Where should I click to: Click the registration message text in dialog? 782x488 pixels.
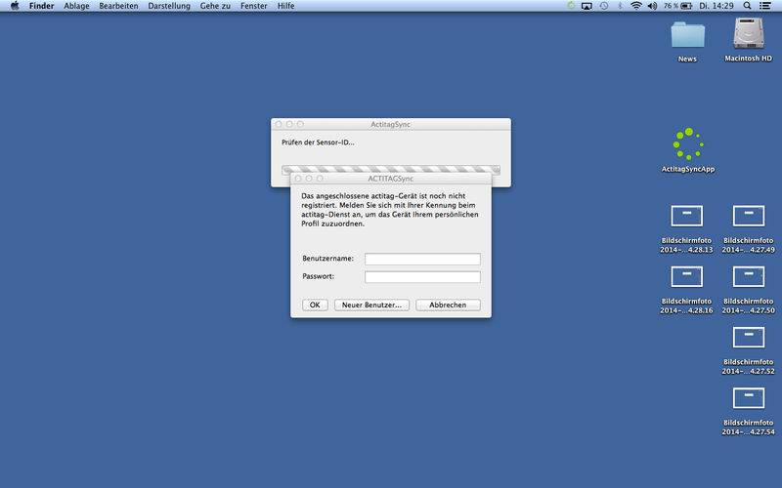point(389,210)
